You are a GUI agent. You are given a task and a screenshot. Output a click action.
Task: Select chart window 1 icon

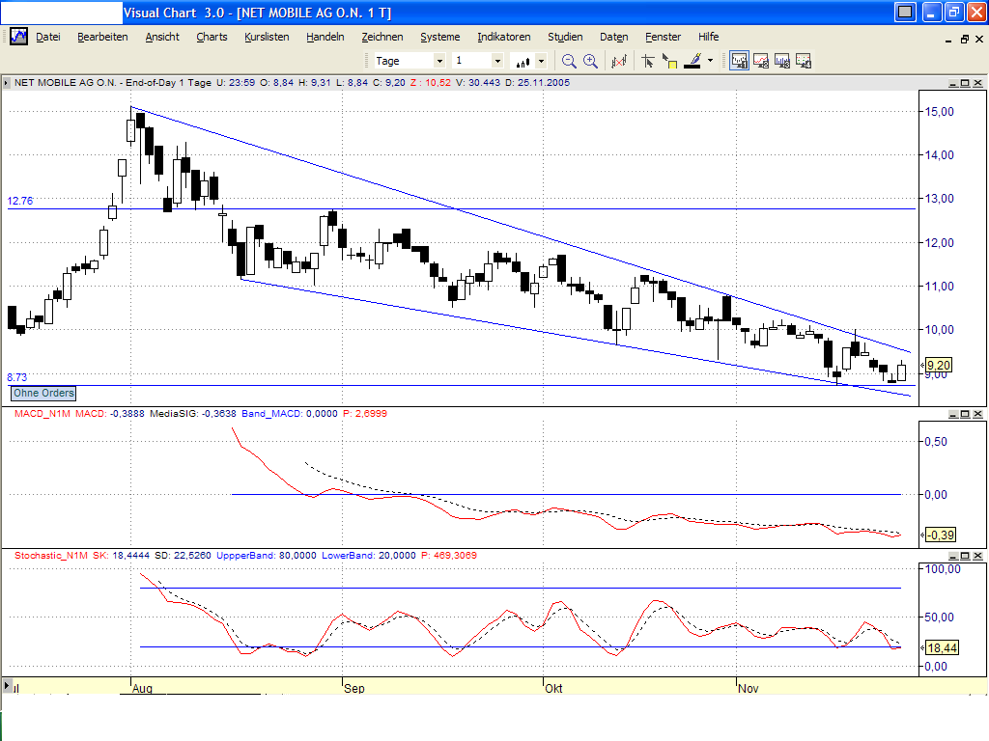click(739, 60)
